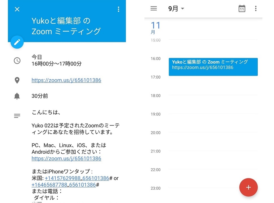Tap meeting ID 656101386 after +14157629988

click(x=96, y=178)
